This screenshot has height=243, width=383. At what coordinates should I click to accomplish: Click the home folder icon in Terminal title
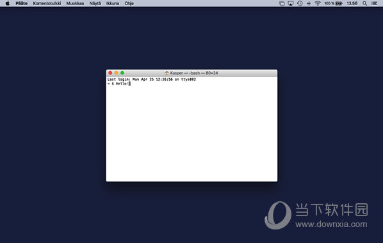[167, 73]
